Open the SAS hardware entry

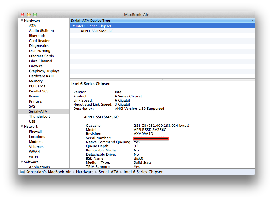[32, 106]
